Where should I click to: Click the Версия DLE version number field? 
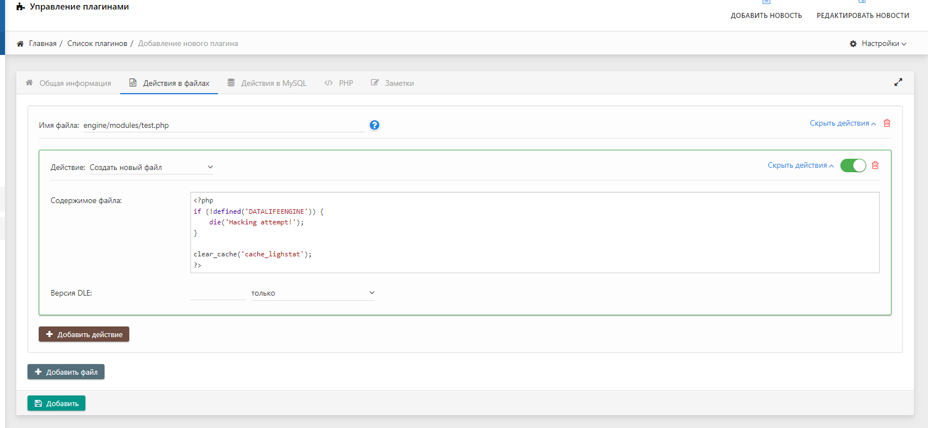(x=219, y=293)
